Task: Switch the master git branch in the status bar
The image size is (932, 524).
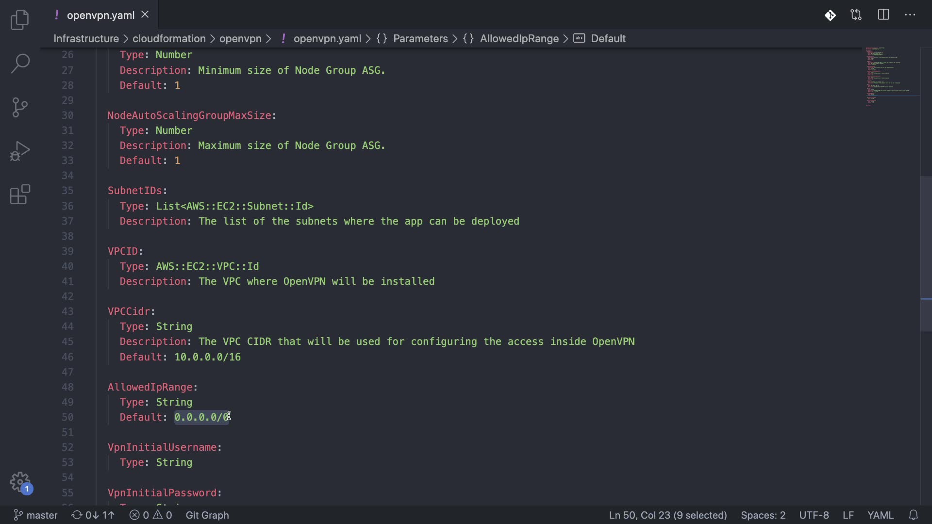Action: 36,515
